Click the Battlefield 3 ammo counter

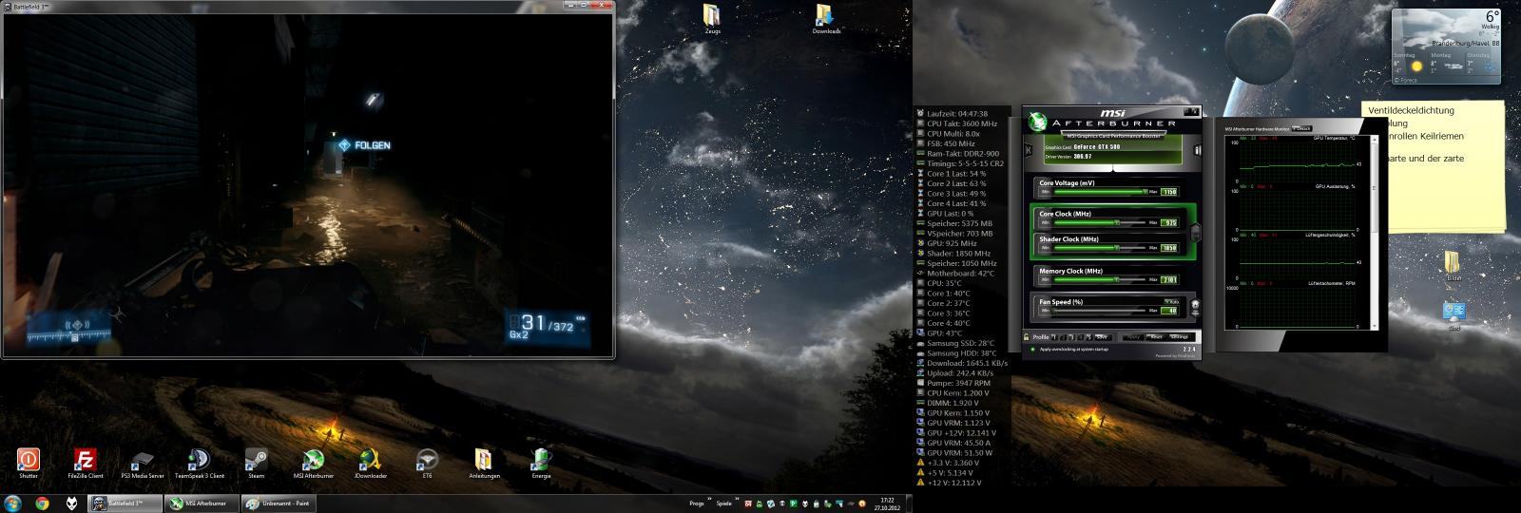pos(549,325)
